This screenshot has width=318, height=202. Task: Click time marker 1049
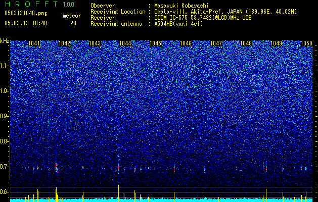click(x=276, y=43)
